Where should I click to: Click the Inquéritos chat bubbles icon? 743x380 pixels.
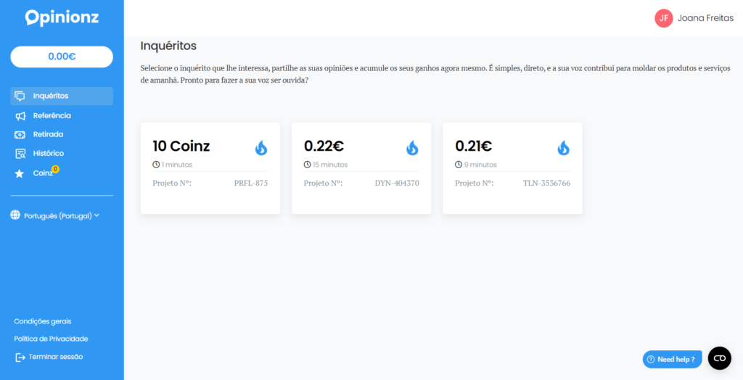pyautogui.click(x=20, y=96)
